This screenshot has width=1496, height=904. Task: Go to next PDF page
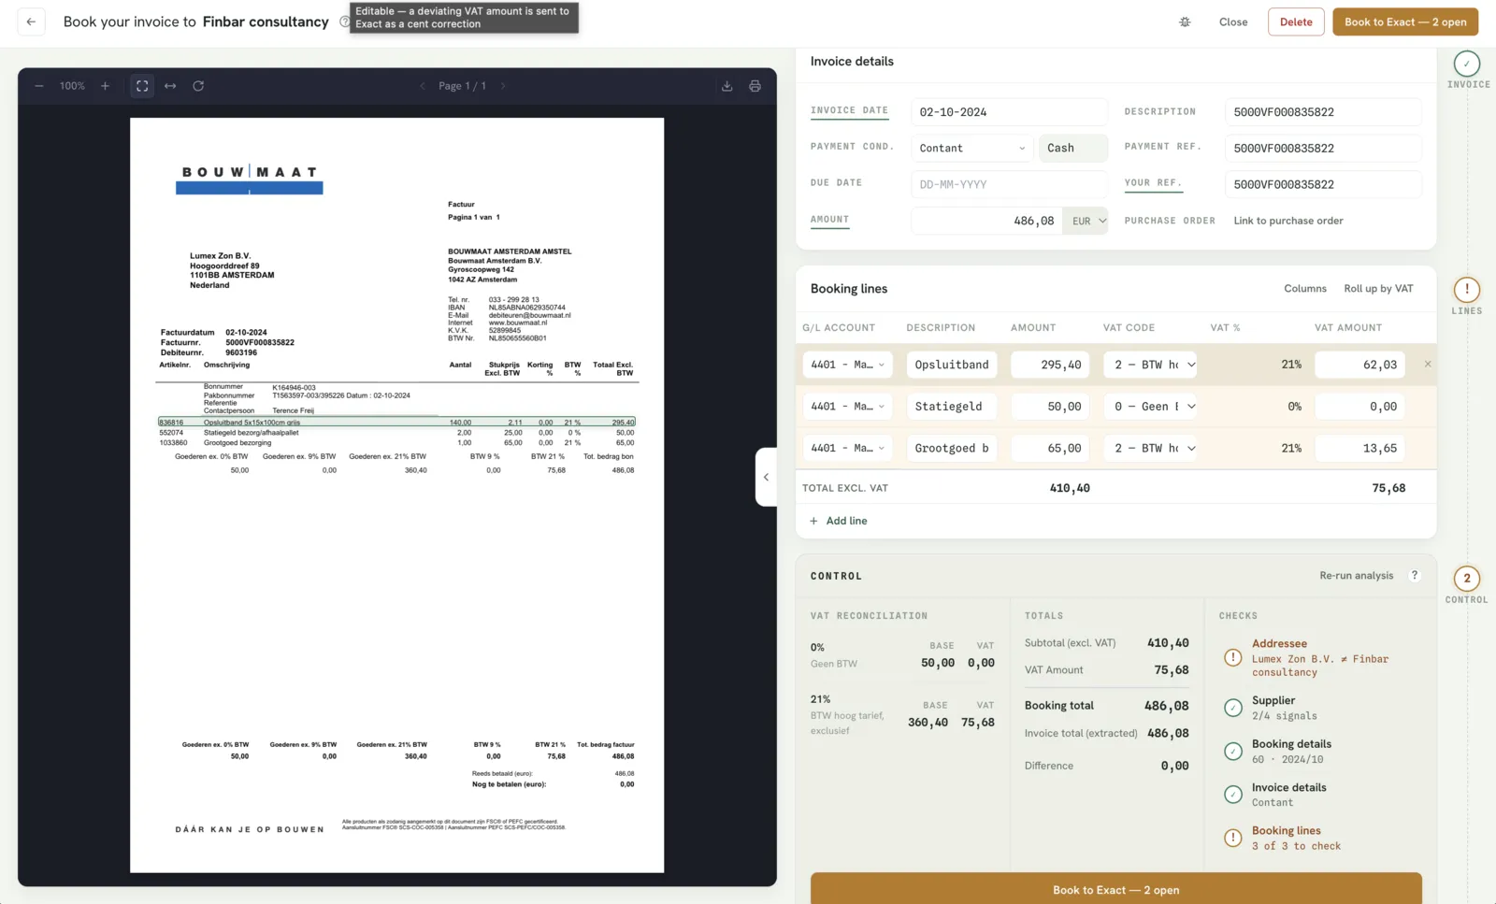pos(503,86)
